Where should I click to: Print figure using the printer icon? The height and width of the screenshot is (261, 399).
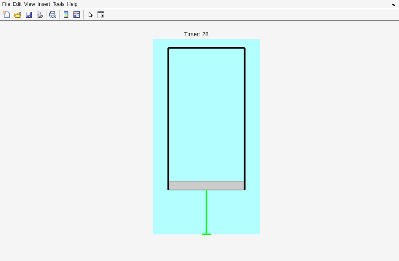click(x=40, y=15)
